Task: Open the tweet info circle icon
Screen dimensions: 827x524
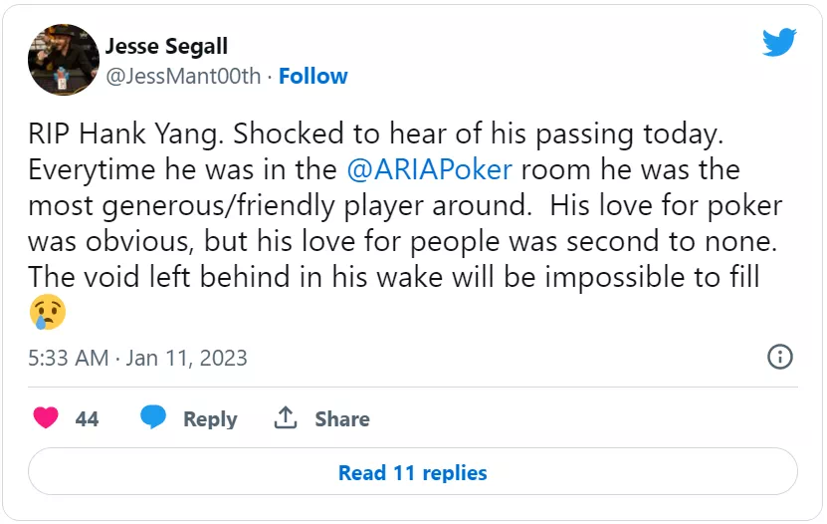Action: 780,357
